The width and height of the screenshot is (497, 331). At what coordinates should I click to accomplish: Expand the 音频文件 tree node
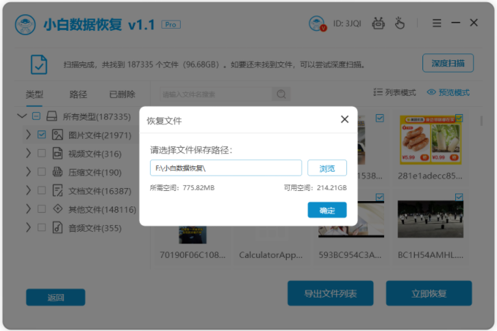(28, 228)
